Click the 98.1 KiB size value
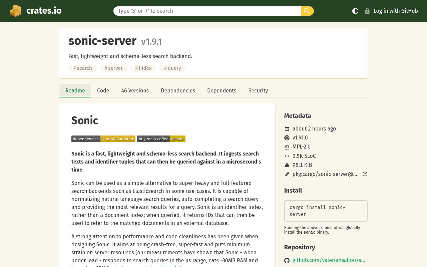 pyautogui.click(x=302, y=165)
